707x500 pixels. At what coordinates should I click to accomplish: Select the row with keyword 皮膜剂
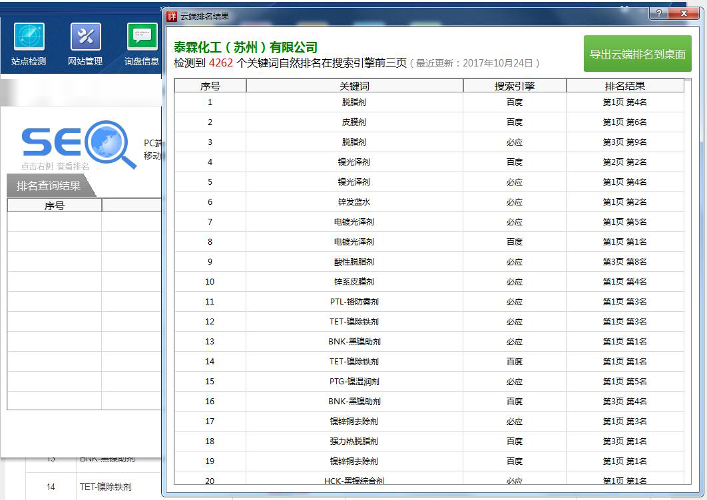point(354,122)
